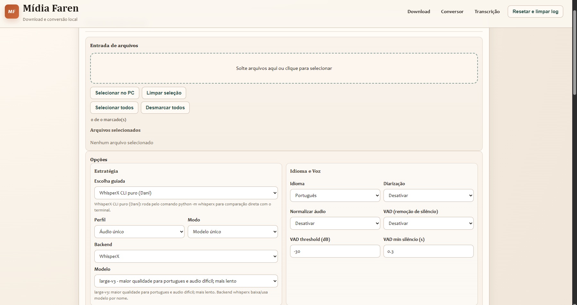Click Selecionar todos button
This screenshot has width=577, height=305.
click(x=114, y=108)
